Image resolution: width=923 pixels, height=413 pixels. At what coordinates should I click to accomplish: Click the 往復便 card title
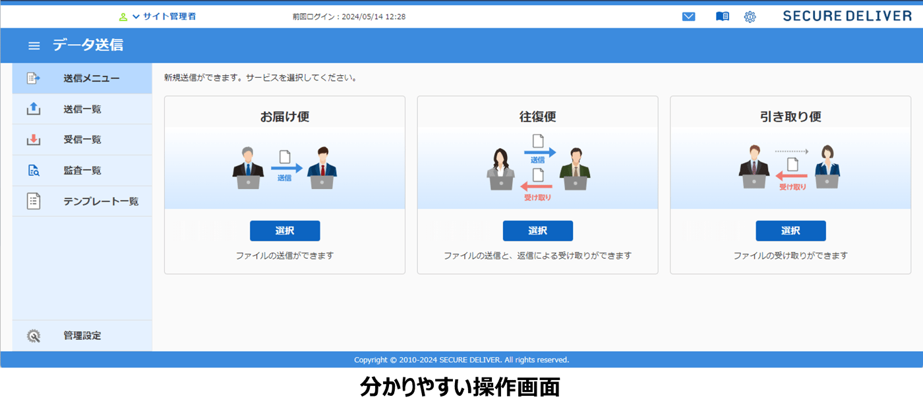(538, 117)
